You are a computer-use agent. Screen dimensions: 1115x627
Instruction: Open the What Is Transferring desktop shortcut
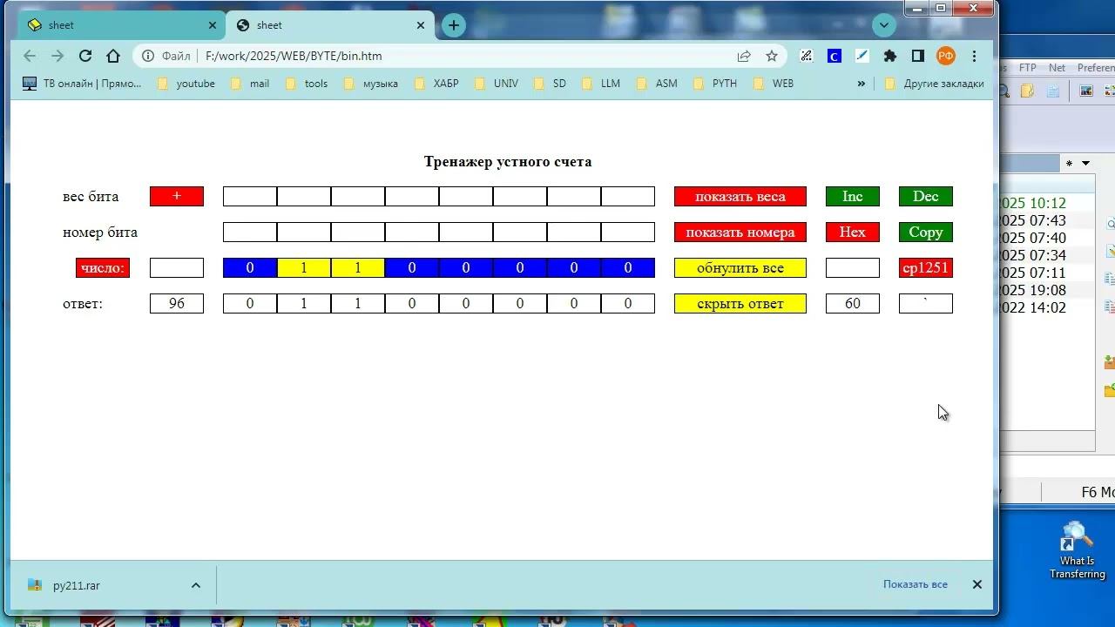click(1078, 550)
